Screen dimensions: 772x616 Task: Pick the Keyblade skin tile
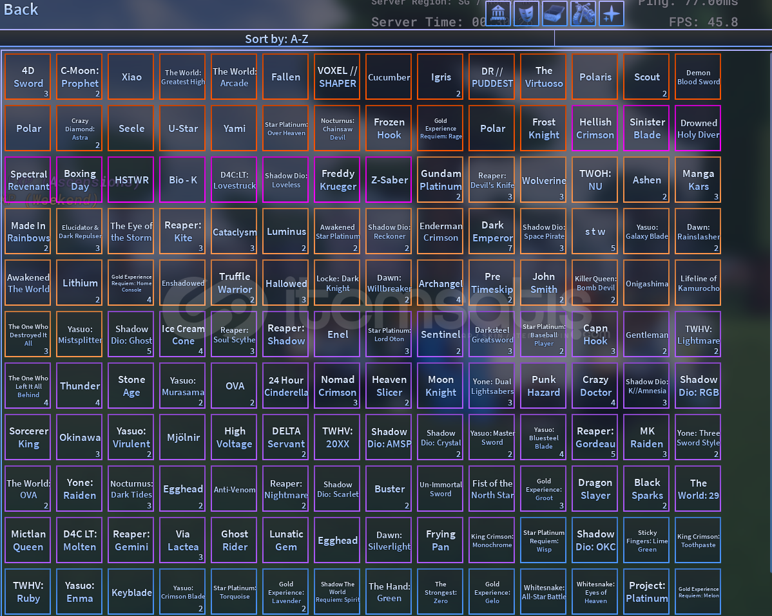131,592
